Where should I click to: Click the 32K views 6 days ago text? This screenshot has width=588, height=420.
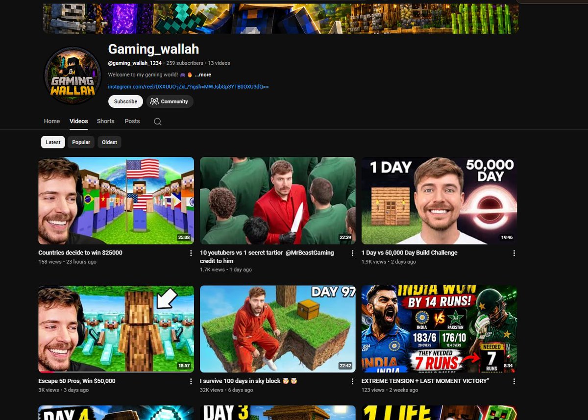coord(226,390)
